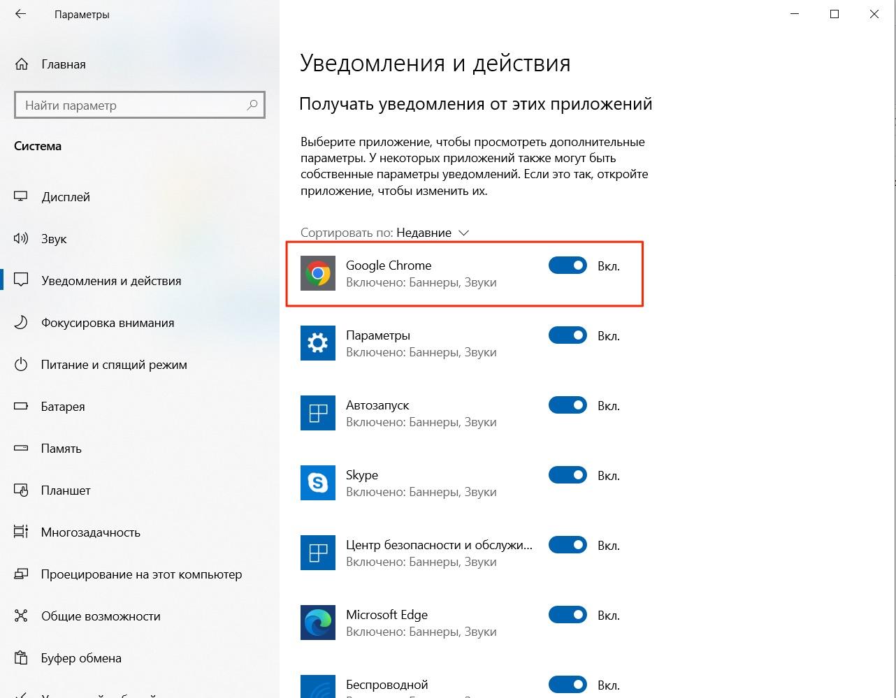Toggle Автозапуск notifications off
This screenshot has height=698, width=896.
point(568,405)
